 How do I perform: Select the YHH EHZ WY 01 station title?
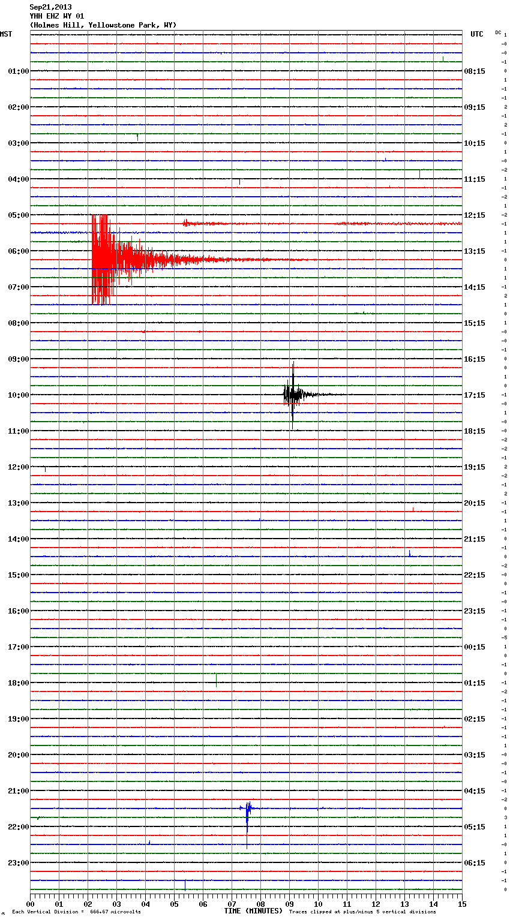(57, 16)
